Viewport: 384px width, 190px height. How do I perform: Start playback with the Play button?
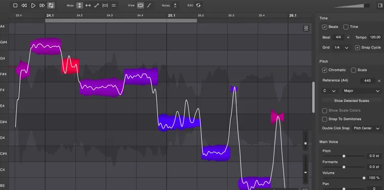point(33,6)
